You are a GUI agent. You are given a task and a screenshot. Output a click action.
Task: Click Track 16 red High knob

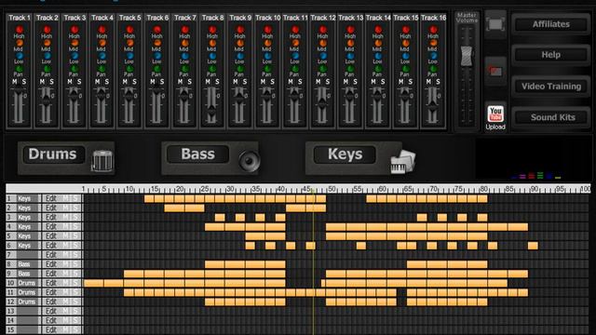point(433,29)
